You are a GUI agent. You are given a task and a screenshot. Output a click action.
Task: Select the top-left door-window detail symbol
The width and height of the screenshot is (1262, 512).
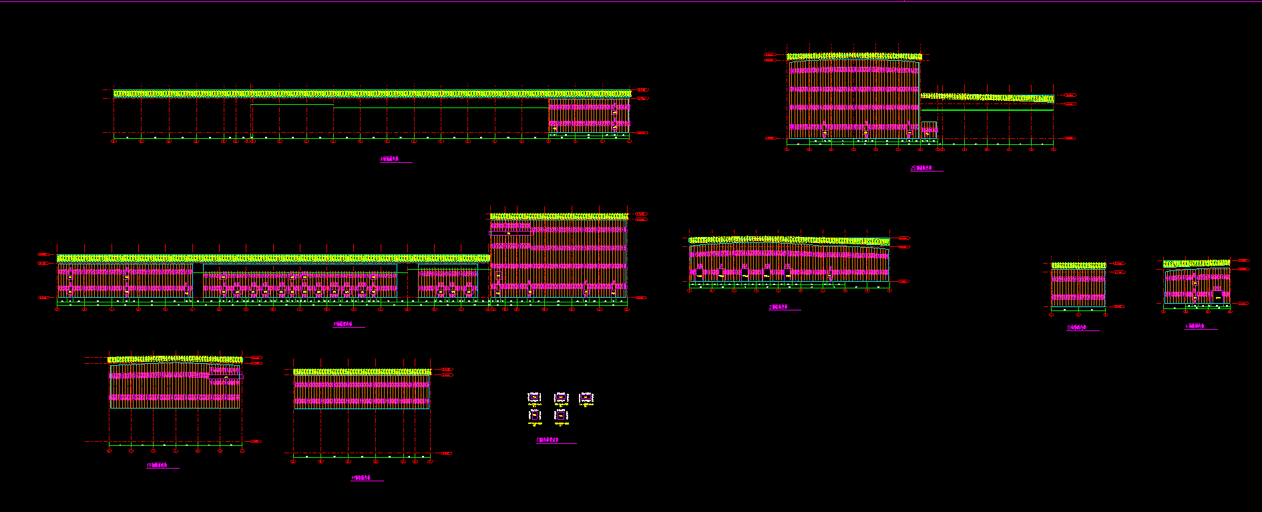tap(534, 398)
